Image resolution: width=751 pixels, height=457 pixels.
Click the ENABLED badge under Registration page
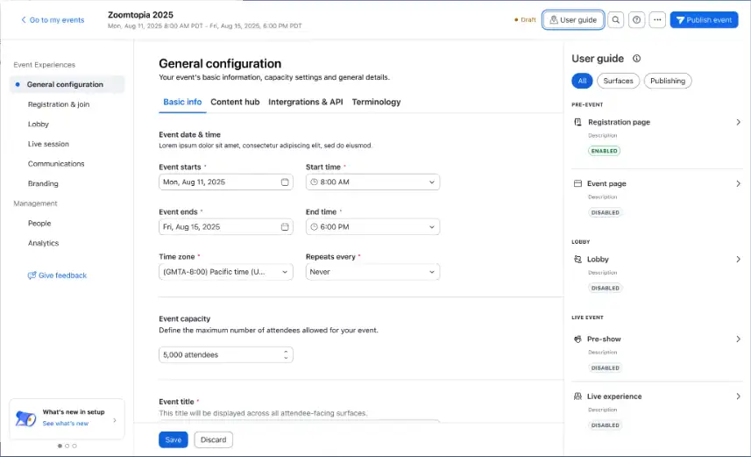point(604,151)
